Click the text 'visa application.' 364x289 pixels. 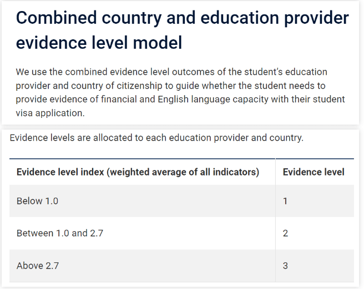point(50,113)
